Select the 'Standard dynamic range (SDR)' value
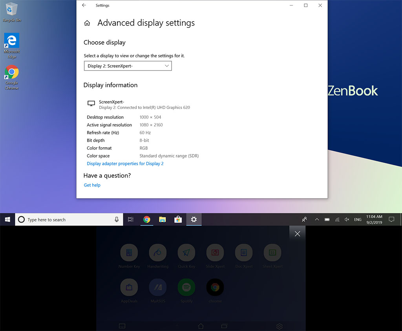The width and height of the screenshot is (402, 331). pos(169,156)
